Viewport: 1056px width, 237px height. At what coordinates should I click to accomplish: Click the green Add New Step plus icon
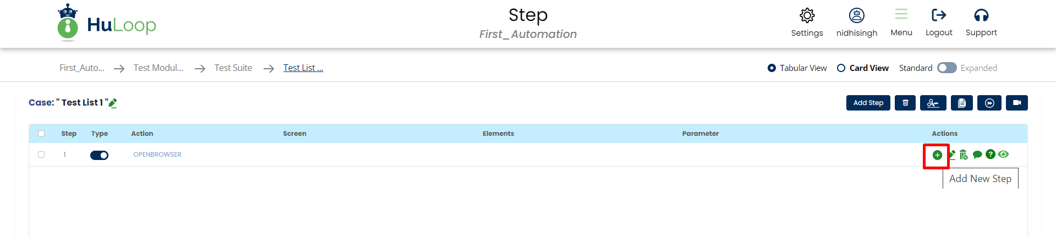click(x=937, y=155)
